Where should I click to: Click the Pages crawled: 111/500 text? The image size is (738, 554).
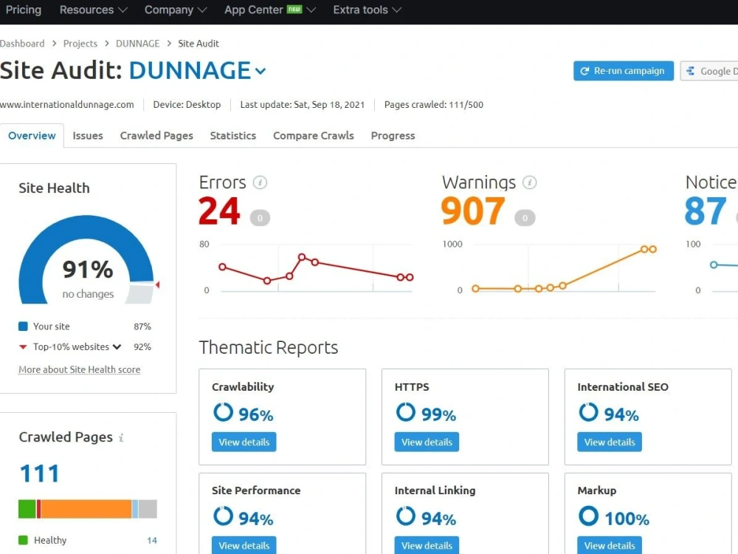(x=433, y=105)
